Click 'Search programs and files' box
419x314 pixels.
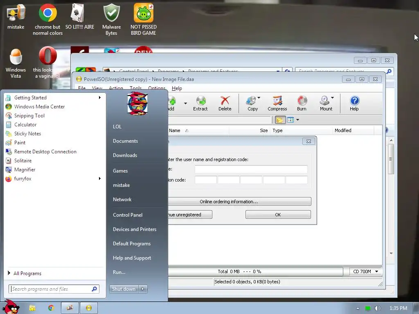coord(54,289)
